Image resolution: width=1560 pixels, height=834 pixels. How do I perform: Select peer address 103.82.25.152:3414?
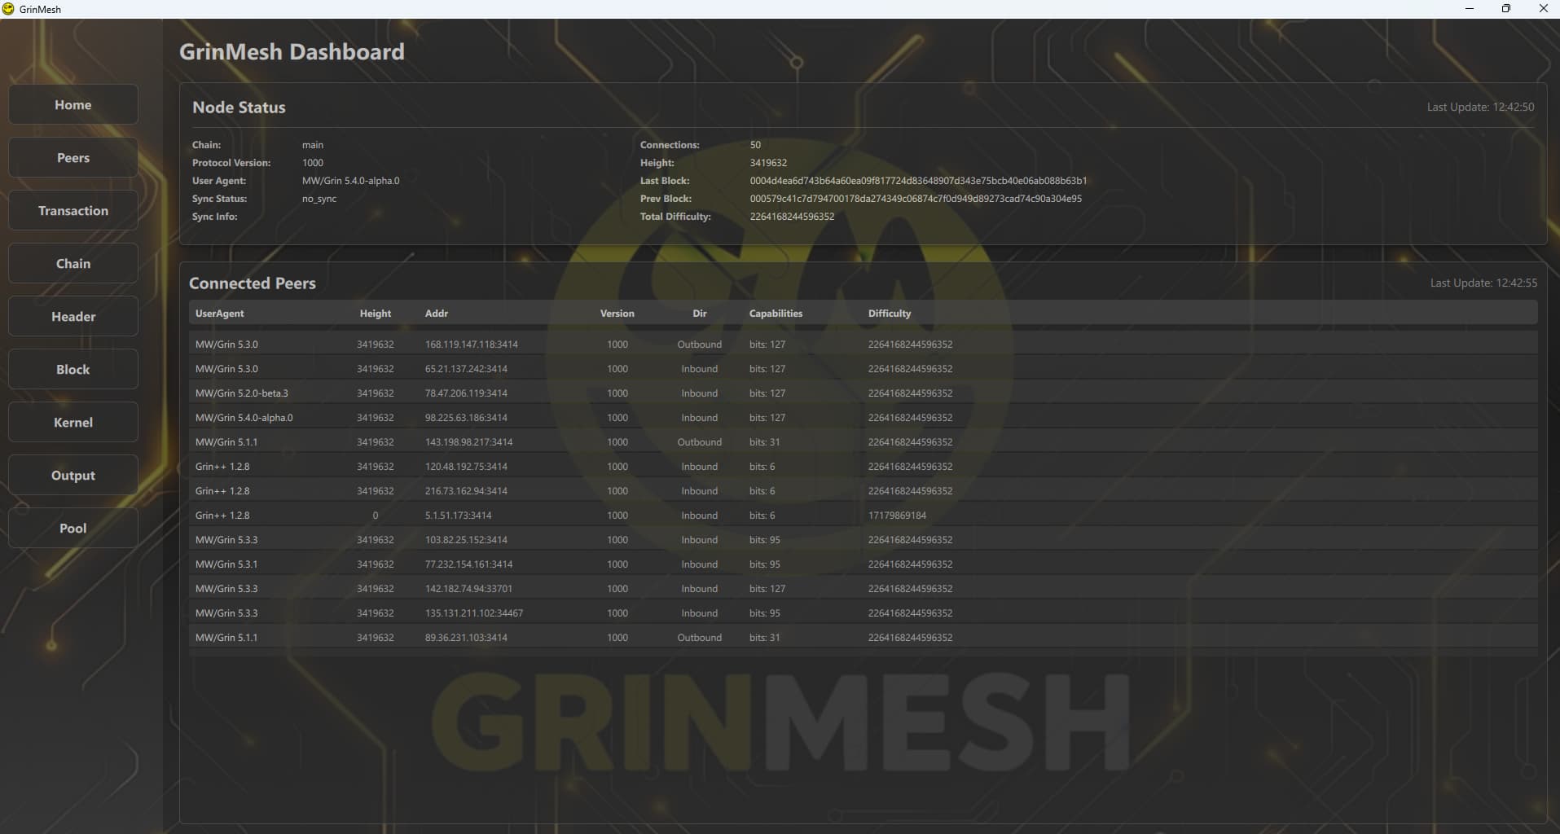pos(466,540)
